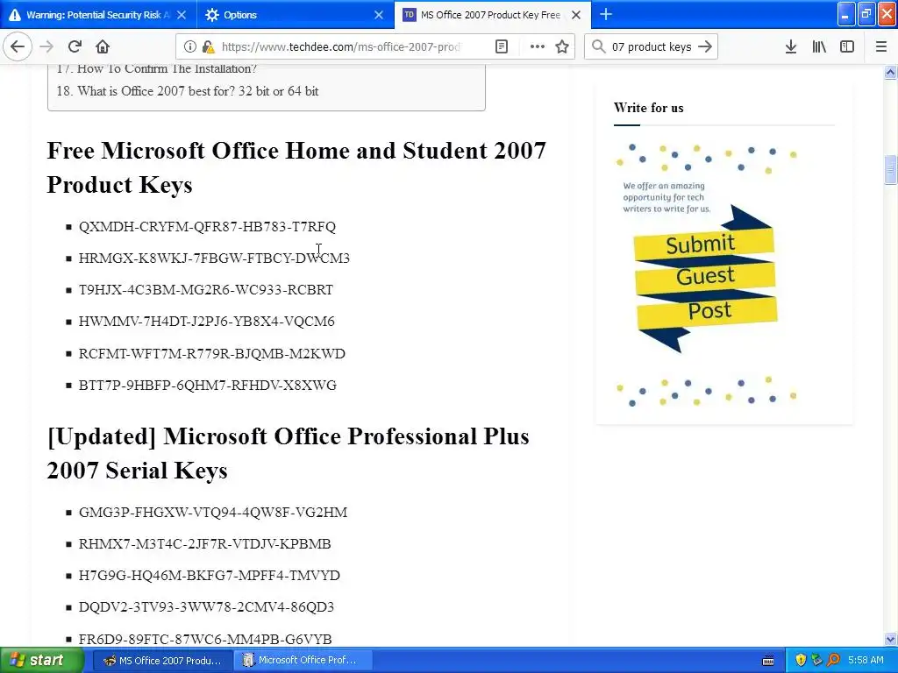Switch to the Options tab
Image resolution: width=898 pixels, height=673 pixels.
296,15
